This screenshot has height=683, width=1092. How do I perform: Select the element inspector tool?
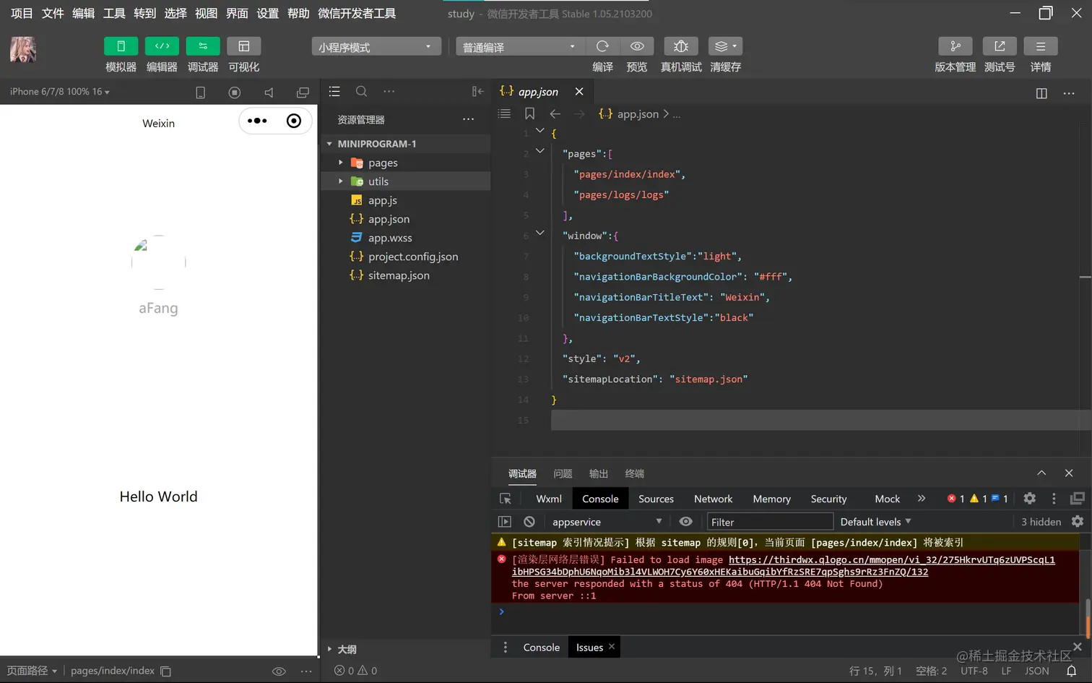[506, 499]
